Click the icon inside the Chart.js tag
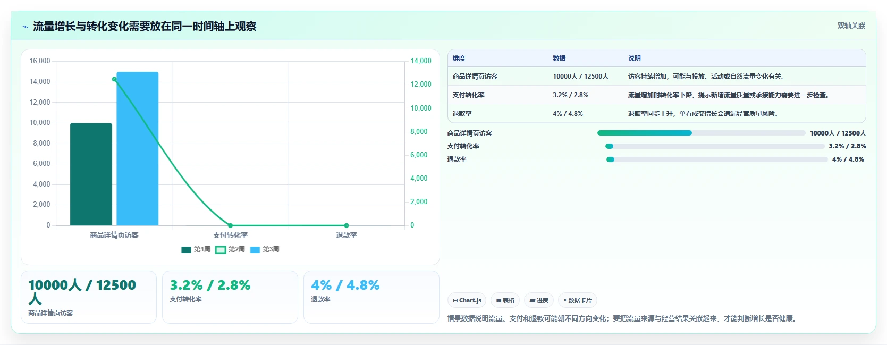Image resolution: width=887 pixels, height=345 pixels. point(455,301)
